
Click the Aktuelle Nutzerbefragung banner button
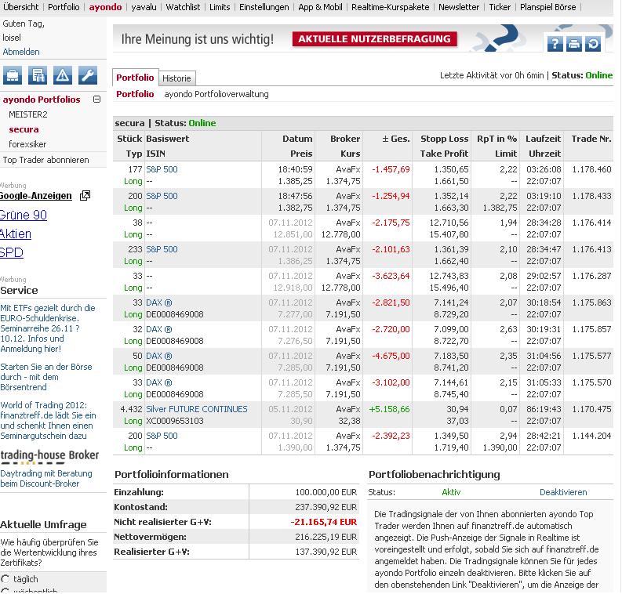click(x=375, y=39)
